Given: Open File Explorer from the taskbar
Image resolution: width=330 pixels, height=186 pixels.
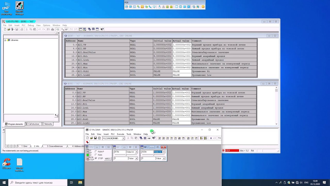Looking at the screenshot, I should [80, 183].
